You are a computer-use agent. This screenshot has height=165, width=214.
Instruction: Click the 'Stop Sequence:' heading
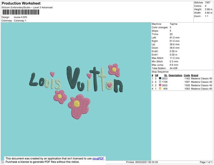[160, 72]
